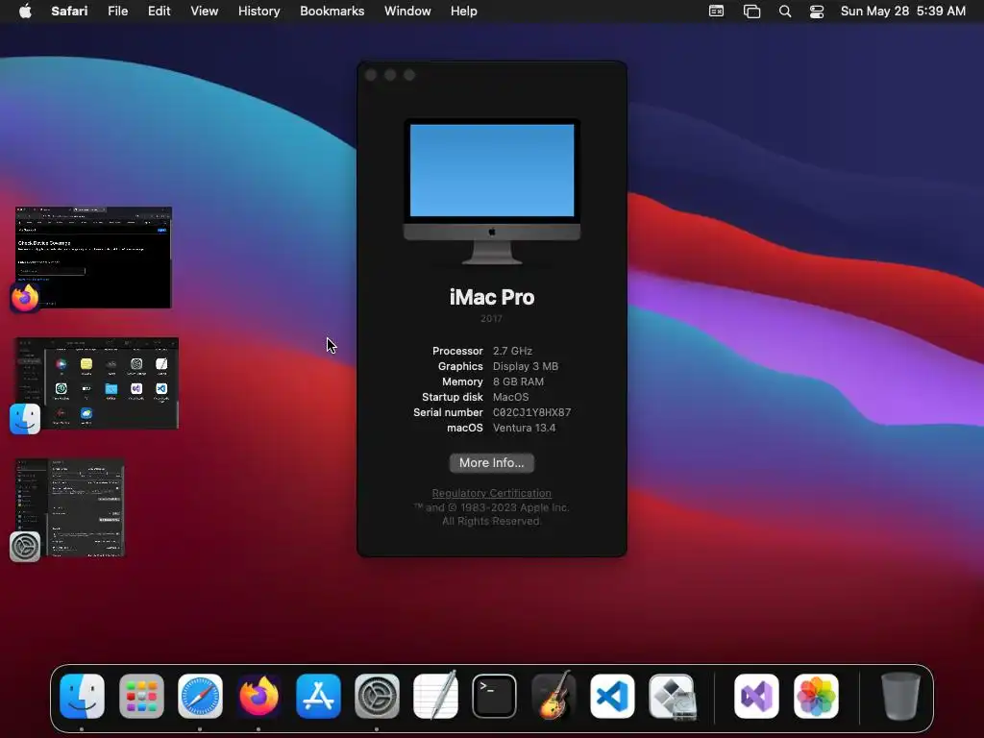Click the date and time in menu bar
984x738 pixels.
coord(903,12)
